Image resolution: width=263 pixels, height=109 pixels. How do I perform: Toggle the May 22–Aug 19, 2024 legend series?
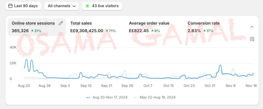(x=154, y=97)
